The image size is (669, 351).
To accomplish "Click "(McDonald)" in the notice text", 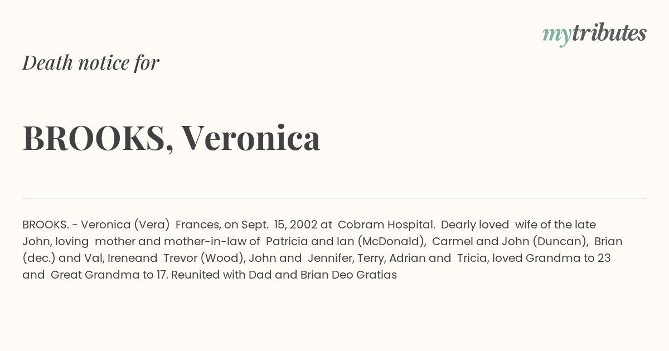I will [x=392, y=241].
